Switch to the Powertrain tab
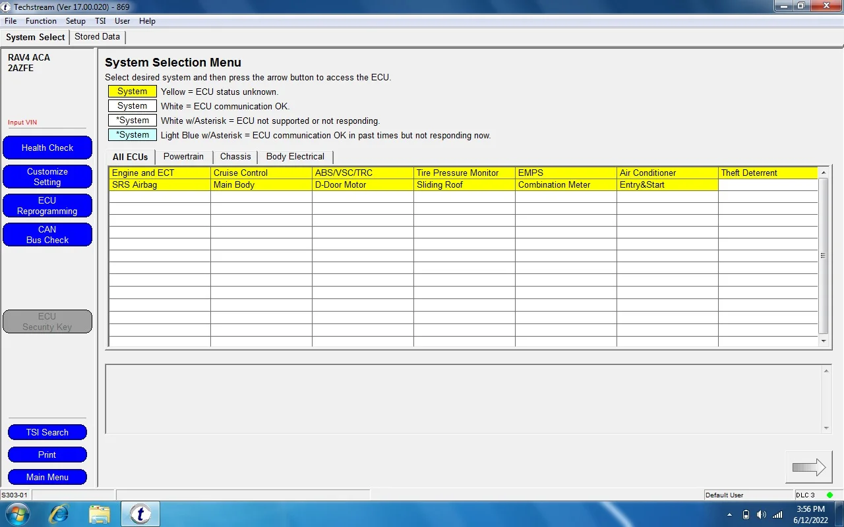Screen dimensions: 844x527 coord(183,157)
